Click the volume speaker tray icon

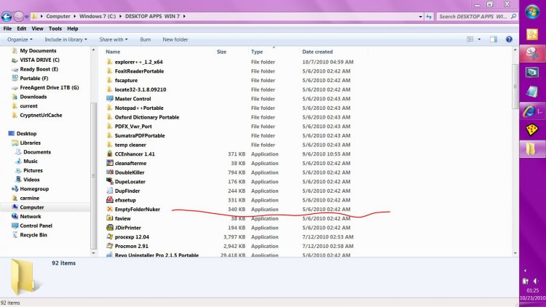pyautogui.click(x=536, y=281)
